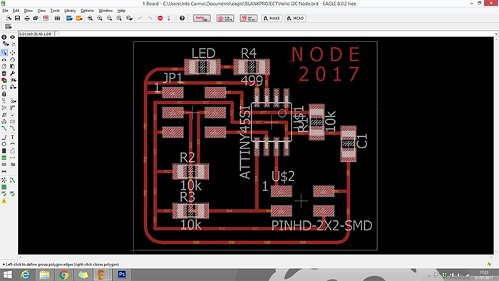Viewport: 499px width, 281px height.
Task: Select the Autorouter tool
Action: (x=12, y=180)
